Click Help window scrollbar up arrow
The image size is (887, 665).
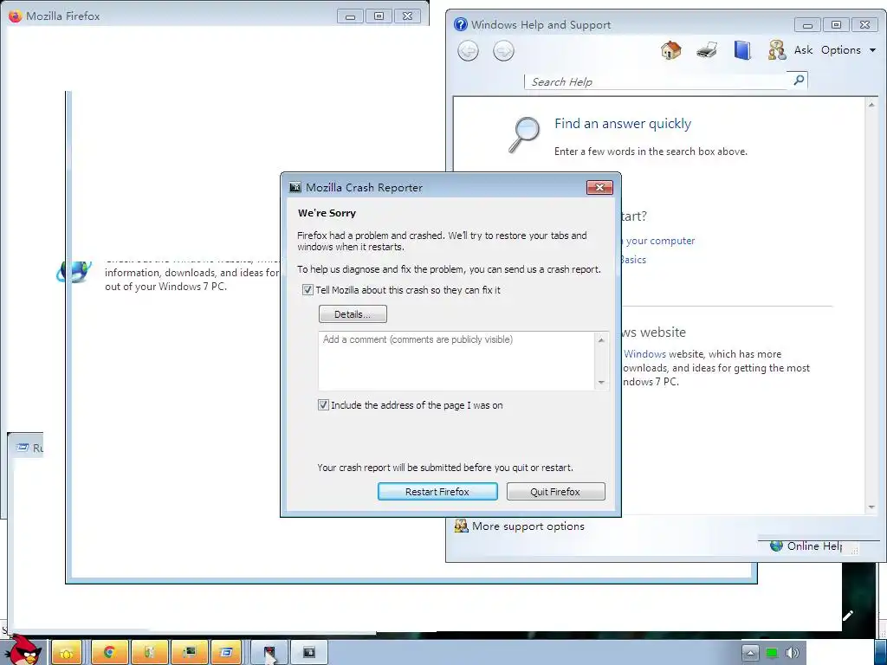pos(871,105)
